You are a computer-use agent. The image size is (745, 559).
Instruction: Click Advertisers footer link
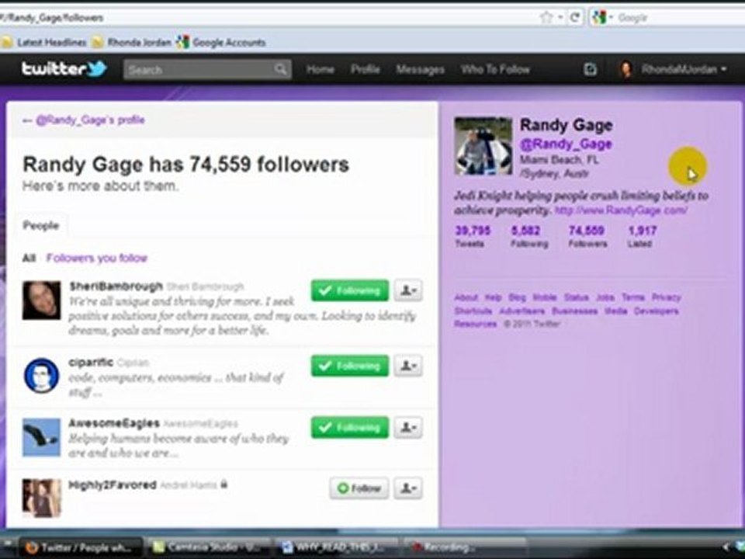click(x=521, y=311)
